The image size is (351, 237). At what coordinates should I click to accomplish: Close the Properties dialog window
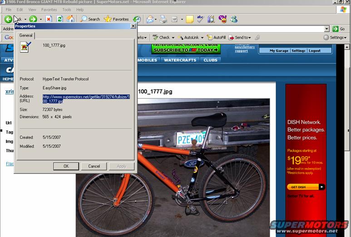coord(133,26)
